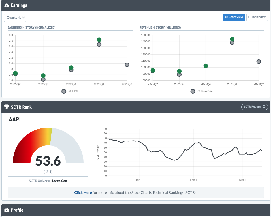Open the Quarterly period dropdown
This screenshot has width=271, height=217.
coord(15,18)
